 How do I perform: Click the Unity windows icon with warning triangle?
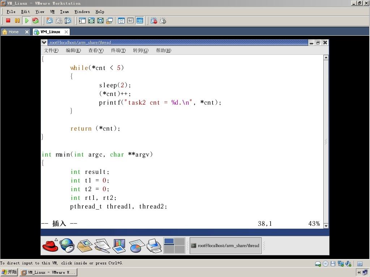click(109, 21)
